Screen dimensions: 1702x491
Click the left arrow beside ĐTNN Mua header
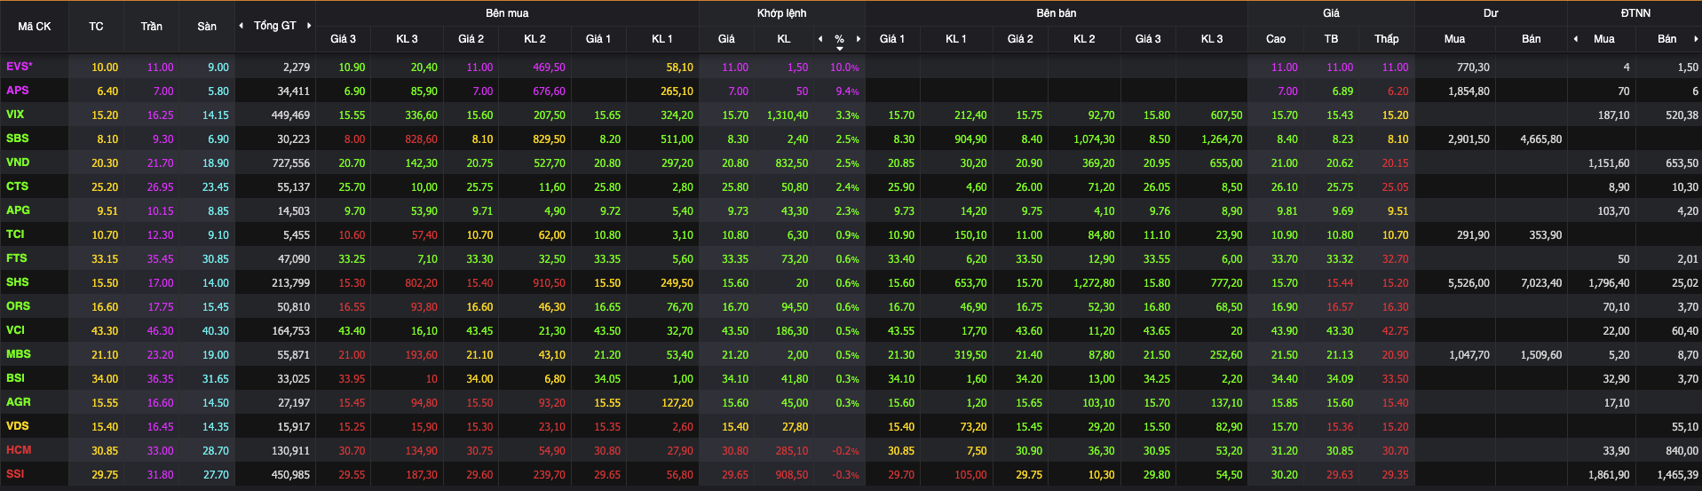pos(1576,39)
